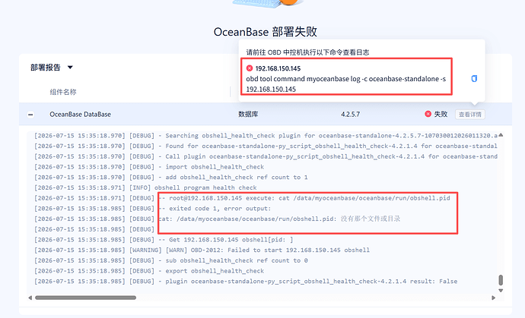Click the 'Call plugin oceanbase-standalone-py_script' log line
The image size is (525, 318).
click(266, 156)
